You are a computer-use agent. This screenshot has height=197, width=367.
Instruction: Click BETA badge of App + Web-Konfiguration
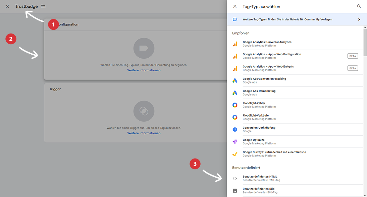click(x=353, y=56)
